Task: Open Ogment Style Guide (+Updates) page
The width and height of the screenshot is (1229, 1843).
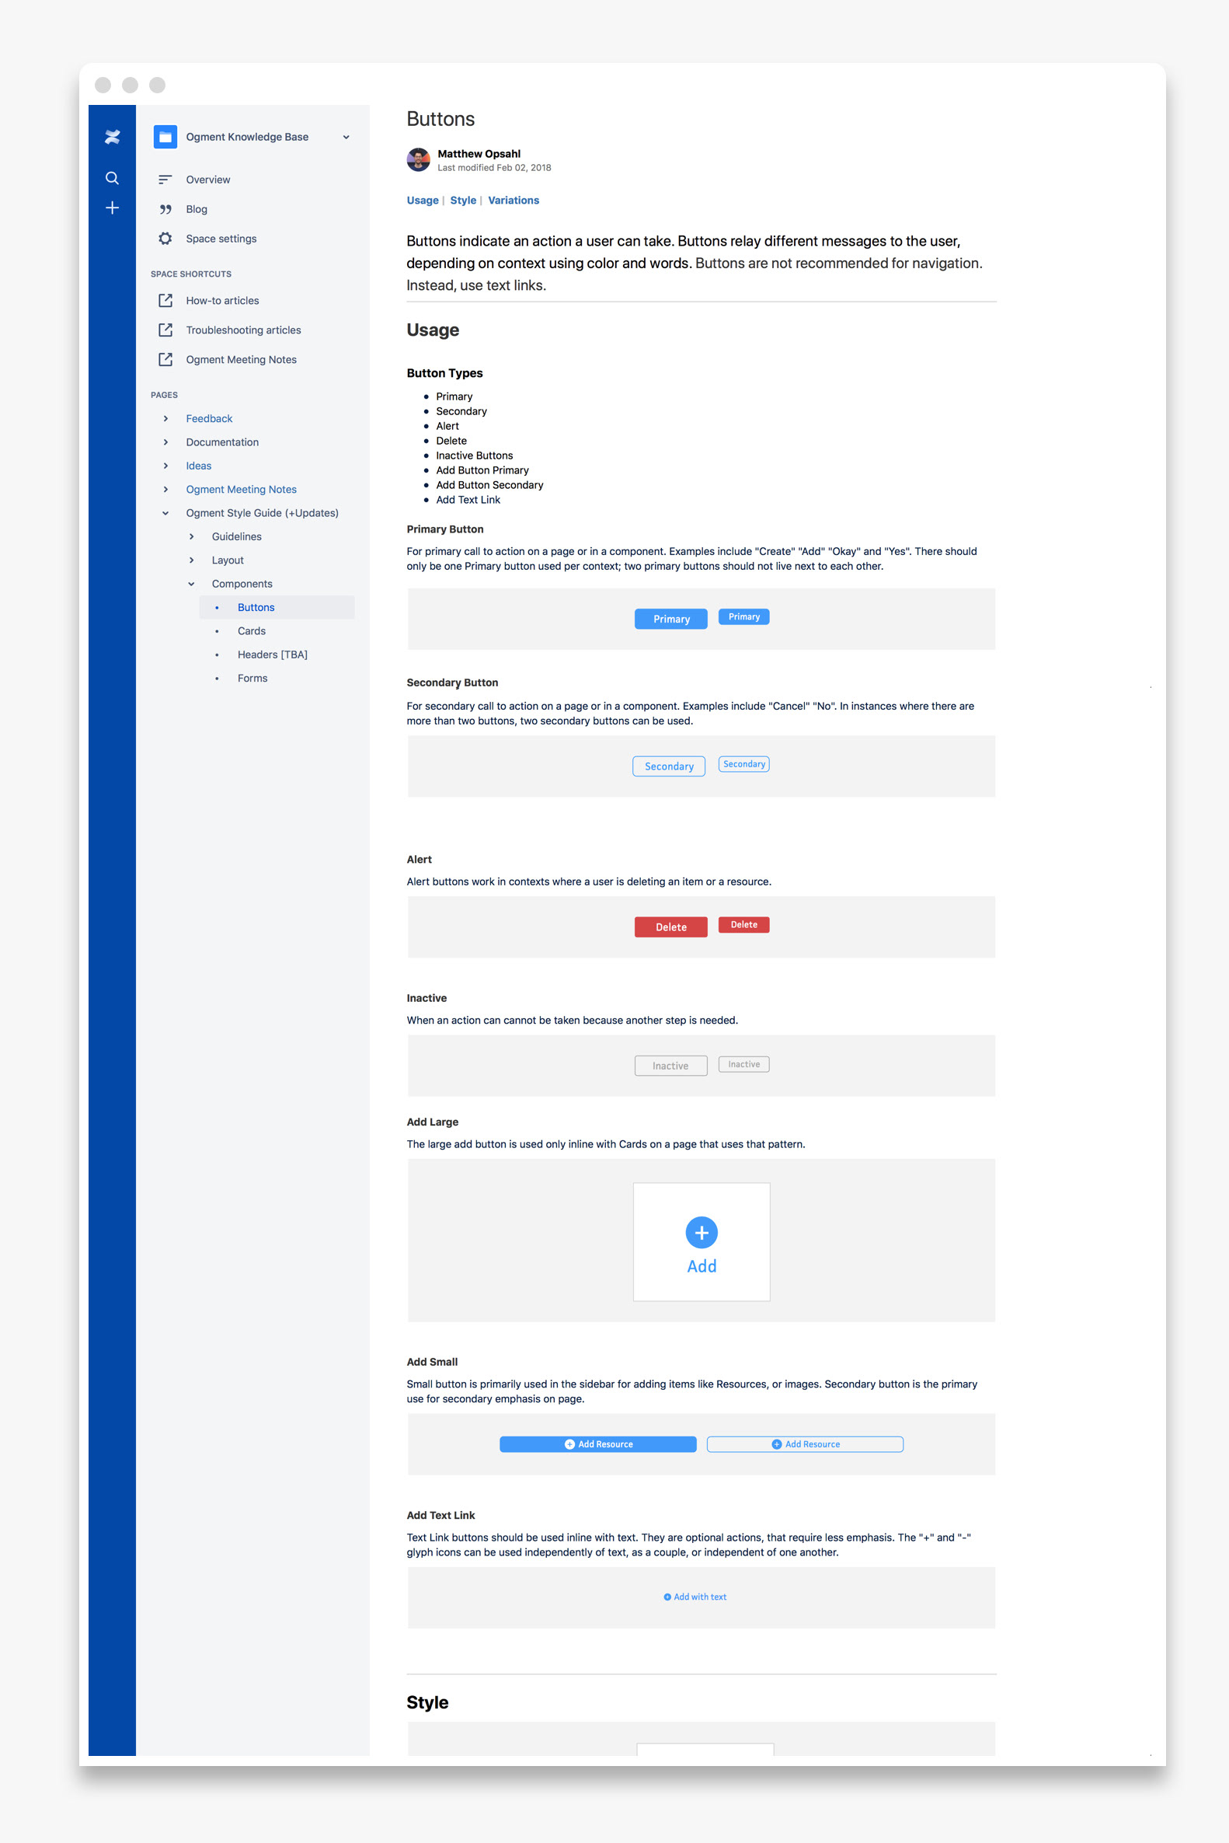Action: pos(263,513)
